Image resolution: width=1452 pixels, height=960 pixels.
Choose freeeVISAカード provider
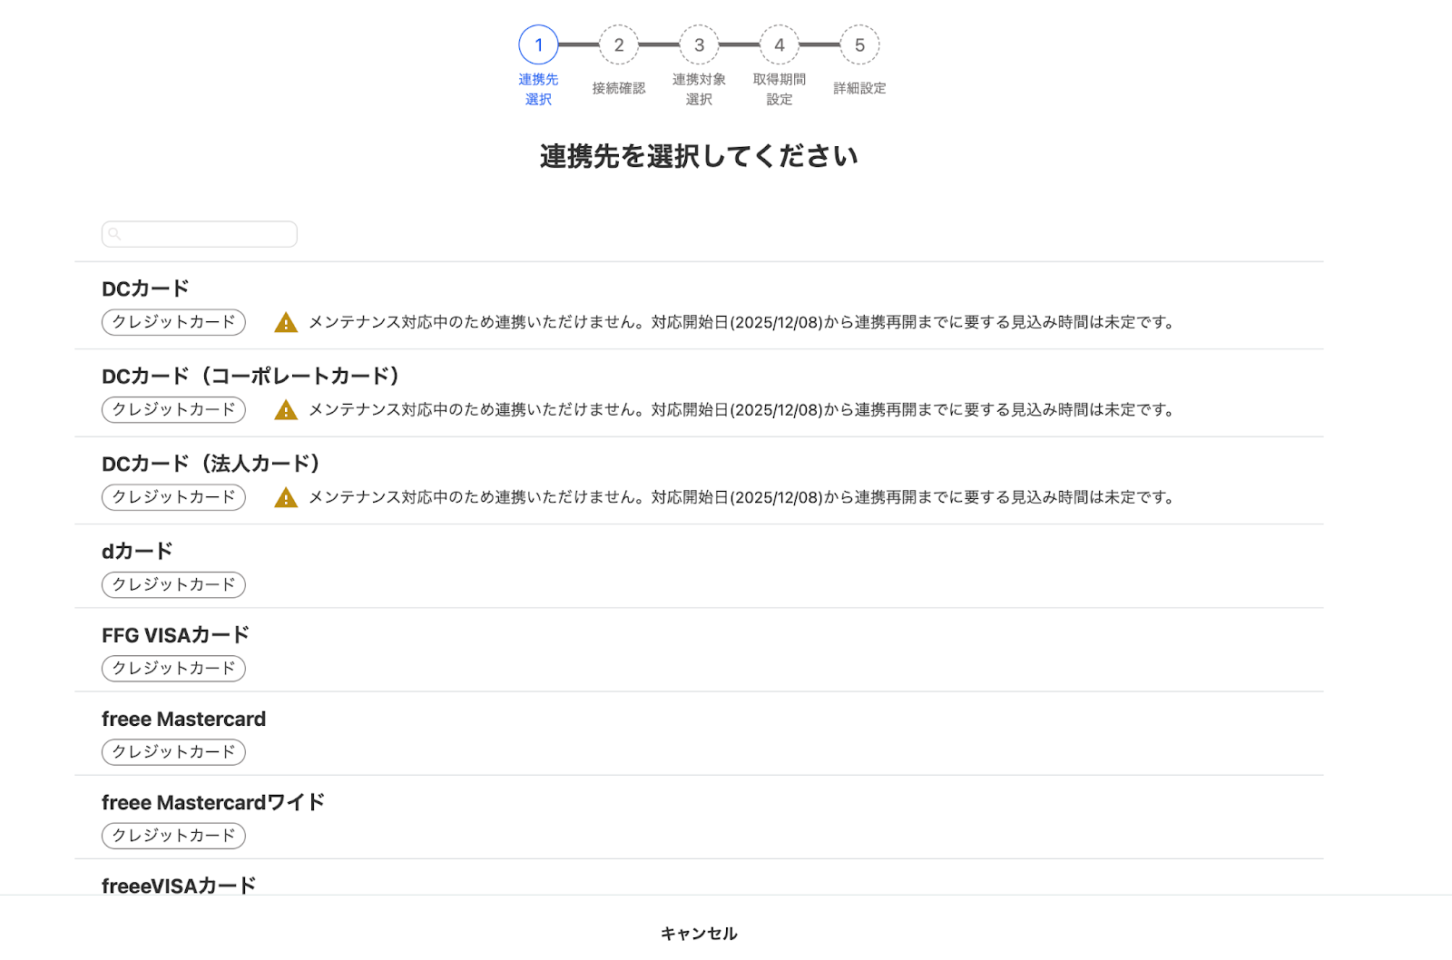point(699,877)
